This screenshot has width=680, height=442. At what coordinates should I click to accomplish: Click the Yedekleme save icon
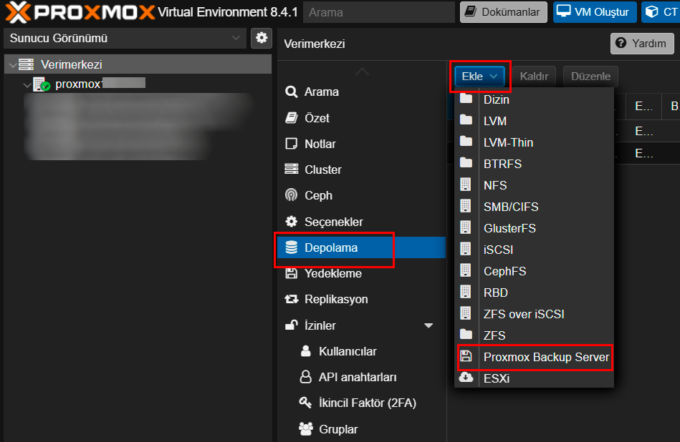[291, 273]
